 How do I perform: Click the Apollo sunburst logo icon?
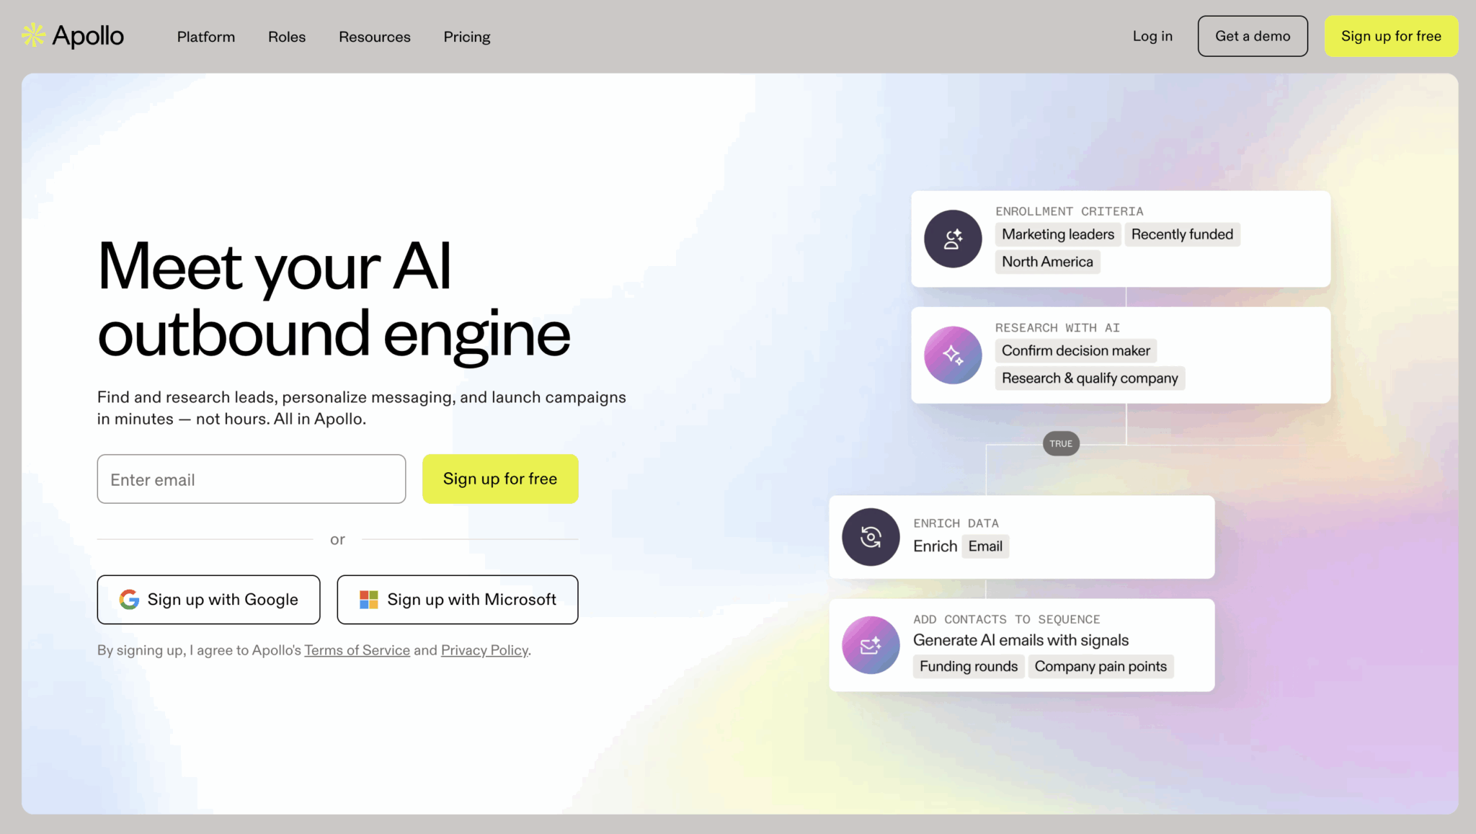(x=33, y=35)
